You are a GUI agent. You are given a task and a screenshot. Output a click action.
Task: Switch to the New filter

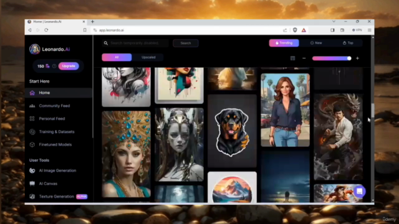coord(316,43)
